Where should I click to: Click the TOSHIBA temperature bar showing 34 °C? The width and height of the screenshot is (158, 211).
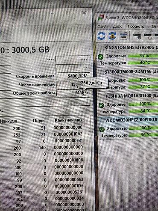click(144, 111)
